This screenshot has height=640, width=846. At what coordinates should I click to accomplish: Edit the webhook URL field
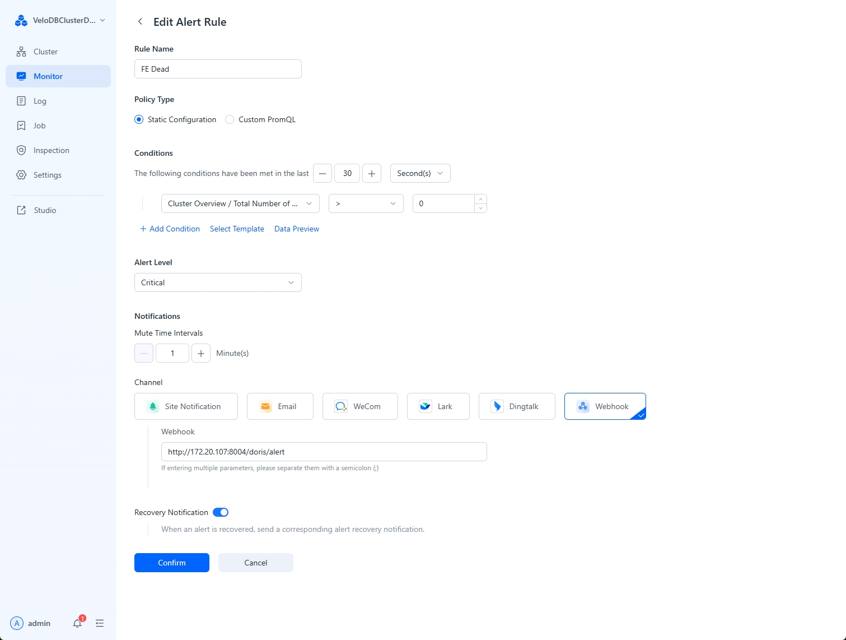pyautogui.click(x=324, y=452)
